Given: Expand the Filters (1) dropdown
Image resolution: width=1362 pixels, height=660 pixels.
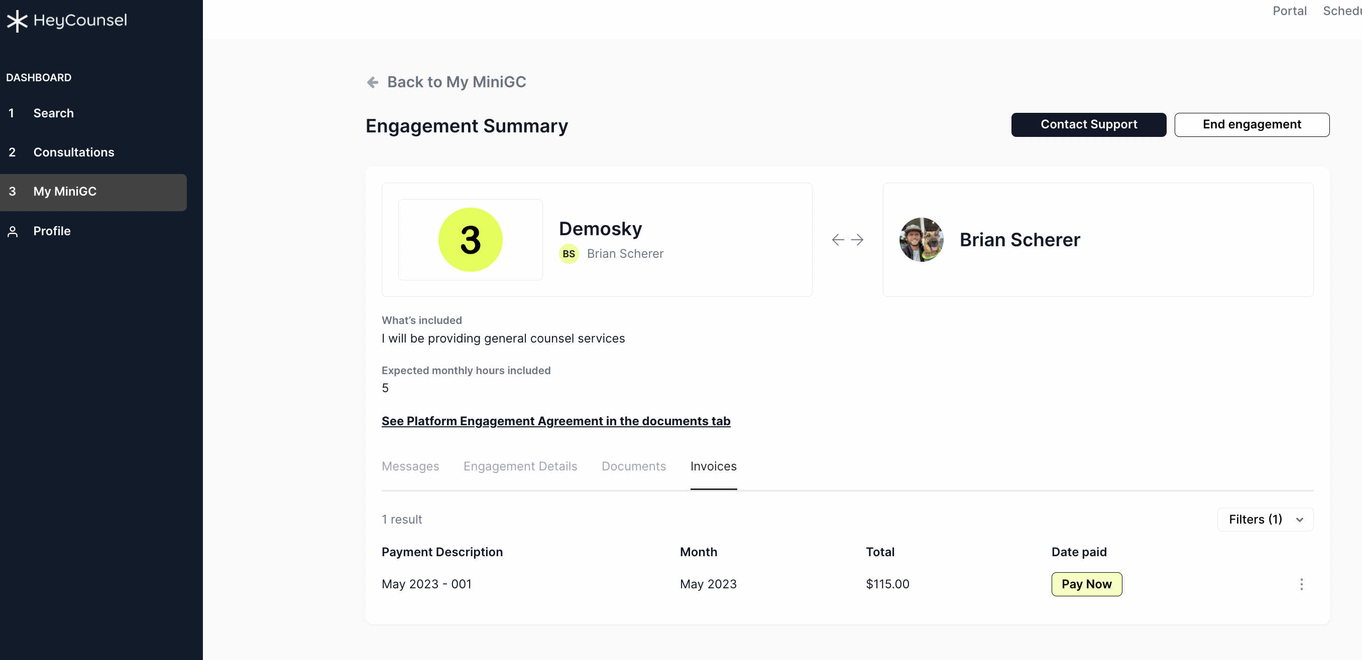Looking at the screenshot, I should click(x=1265, y=520).
